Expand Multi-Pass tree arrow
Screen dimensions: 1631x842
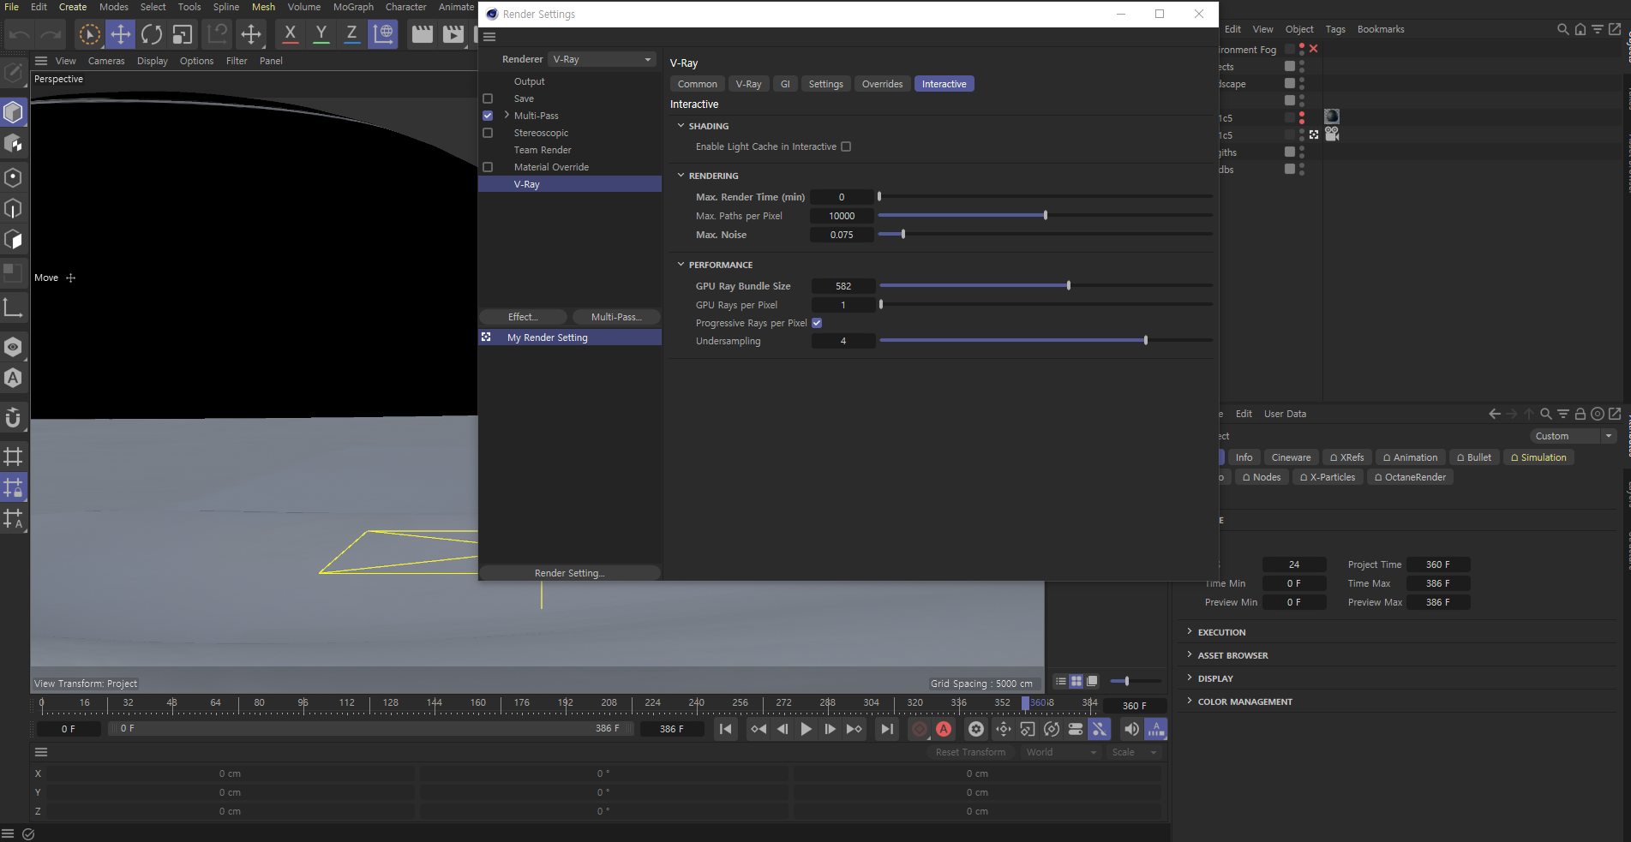507,116
